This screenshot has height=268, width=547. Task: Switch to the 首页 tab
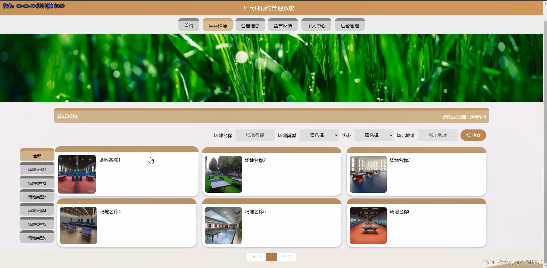point(188,25)
